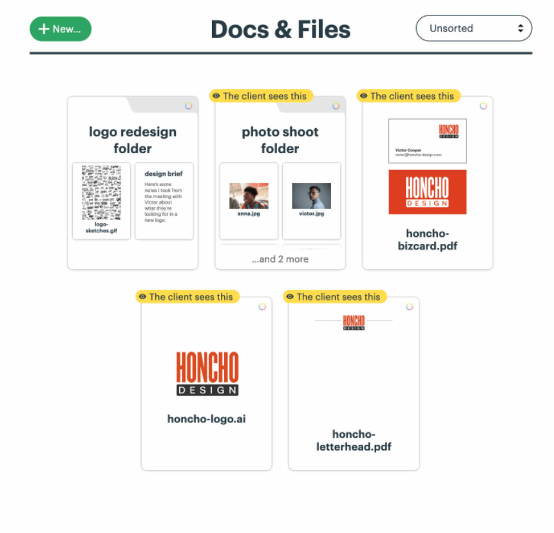Open the honcho-letterhead.pdf file name
This screenshot has height=533, width=554.
(x=354, y=440)
